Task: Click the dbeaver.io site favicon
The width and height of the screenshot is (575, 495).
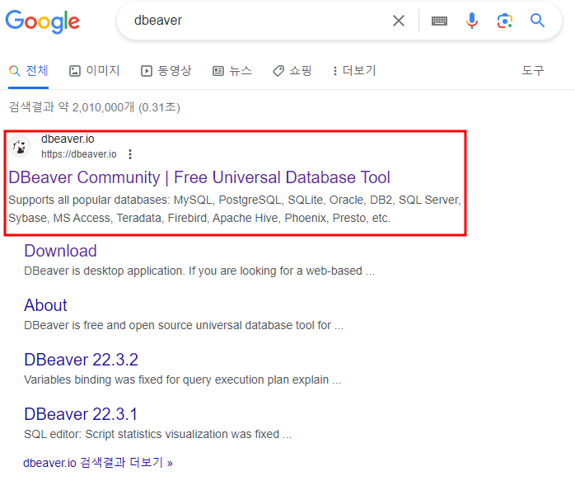Action: coord(20,146)
